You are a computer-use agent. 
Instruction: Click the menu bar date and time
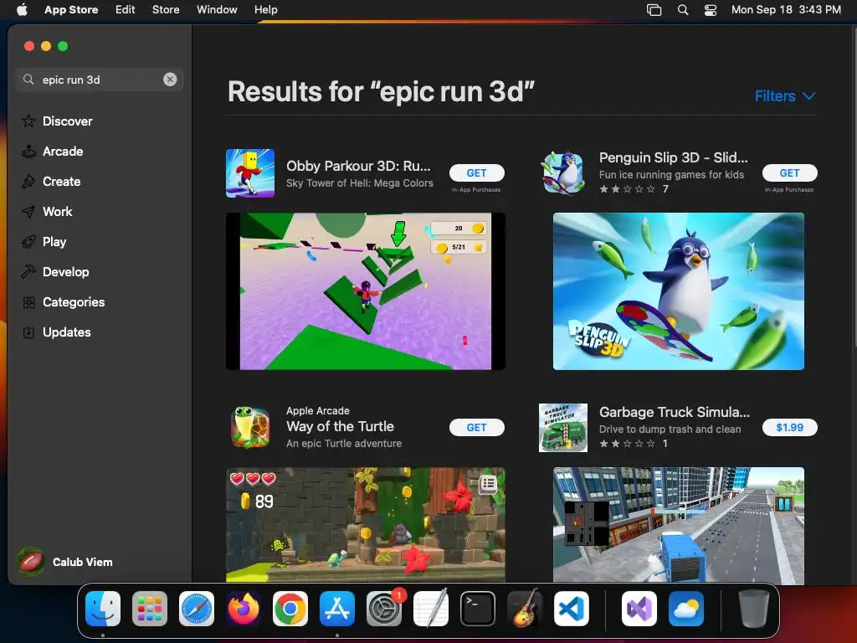(786, 9)
